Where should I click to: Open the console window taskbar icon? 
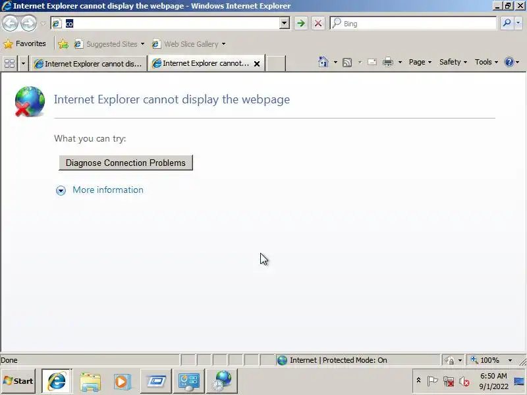(x=156, y=381)
